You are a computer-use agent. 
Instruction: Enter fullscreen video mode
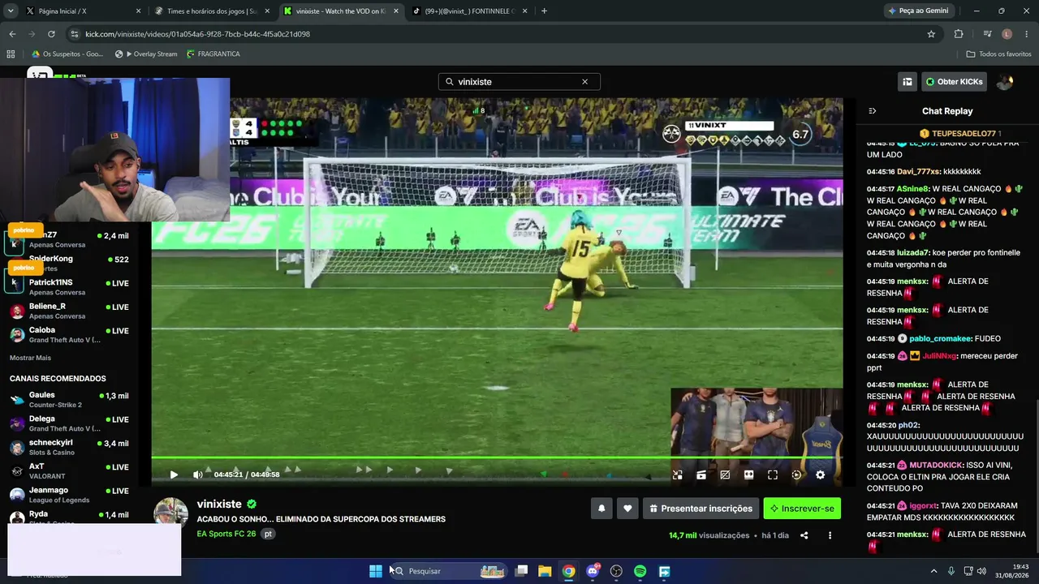click(773, 475)
